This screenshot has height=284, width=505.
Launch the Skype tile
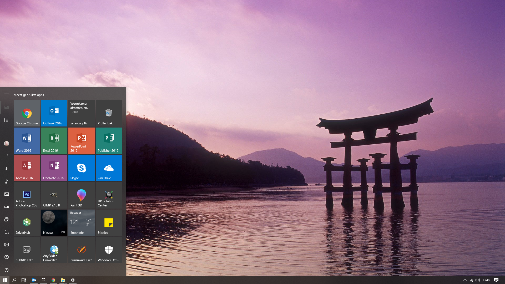[x=82, y=168]
